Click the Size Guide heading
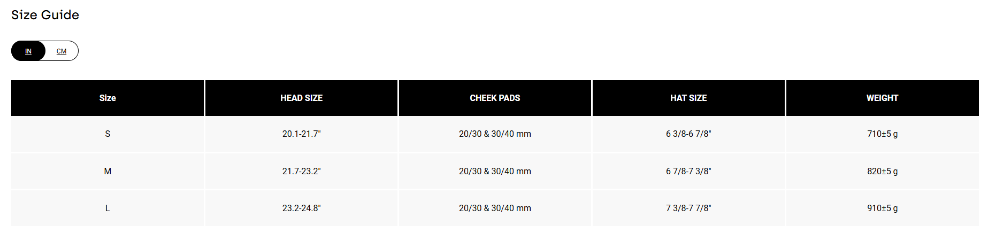 [x=45, y=15]
